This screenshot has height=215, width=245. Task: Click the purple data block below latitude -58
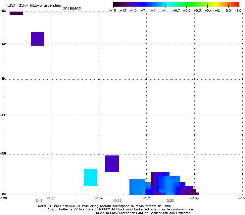click(x=112, y=164)
